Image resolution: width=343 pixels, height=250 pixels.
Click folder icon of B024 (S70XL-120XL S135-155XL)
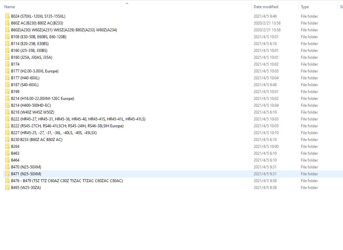pos(7,16)
